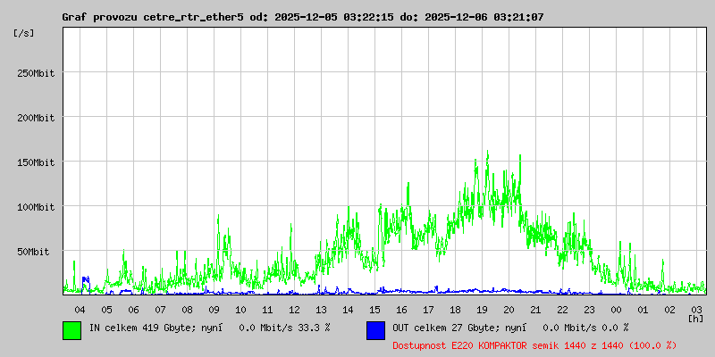This screenshot has height=357, width=715.
Task: Click the 250Mbit y-axis label
Action: [36, 73]
